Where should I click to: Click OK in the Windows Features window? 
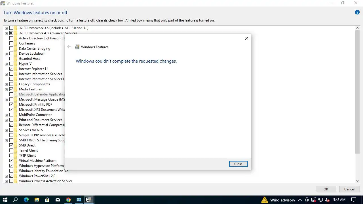pyautogui.click(x=326, y=189)
